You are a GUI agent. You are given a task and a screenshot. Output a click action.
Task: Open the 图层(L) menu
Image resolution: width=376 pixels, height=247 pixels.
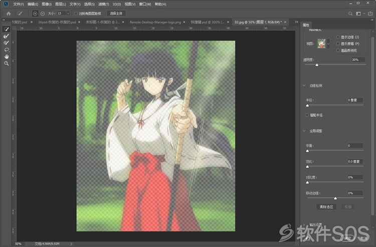click(x=61, y=4)
